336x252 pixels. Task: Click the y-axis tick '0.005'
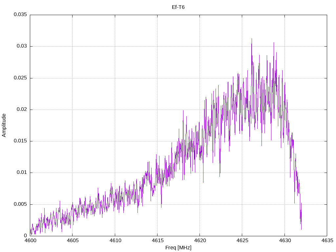20,204
